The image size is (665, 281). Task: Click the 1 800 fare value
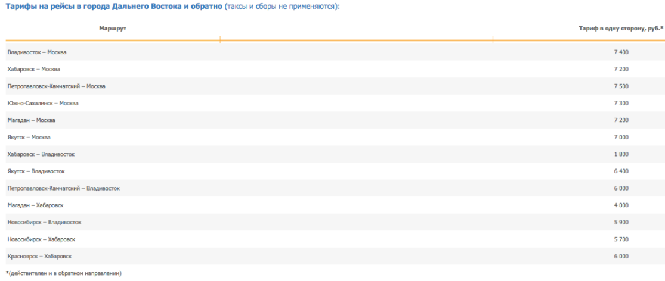621,154
